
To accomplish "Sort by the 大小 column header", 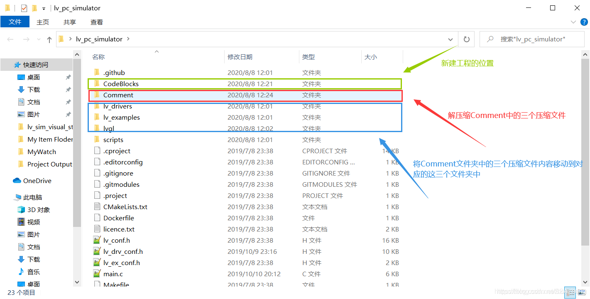I will pyautogui.click(x=371, y=57).
